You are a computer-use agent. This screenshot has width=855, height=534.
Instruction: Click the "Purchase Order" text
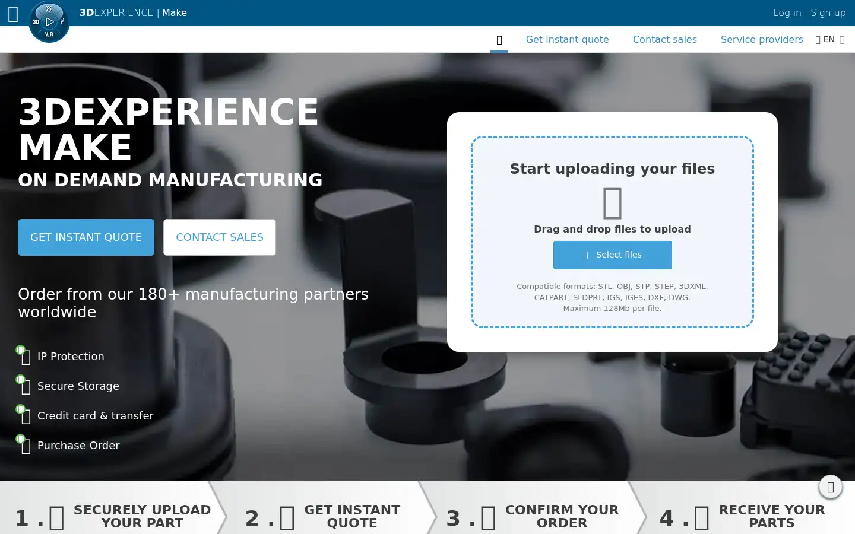coord(78,445)
